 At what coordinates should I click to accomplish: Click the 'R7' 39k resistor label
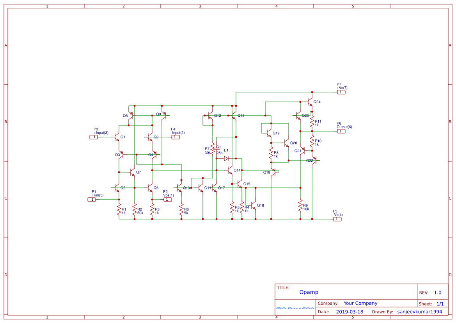point(207,149)
